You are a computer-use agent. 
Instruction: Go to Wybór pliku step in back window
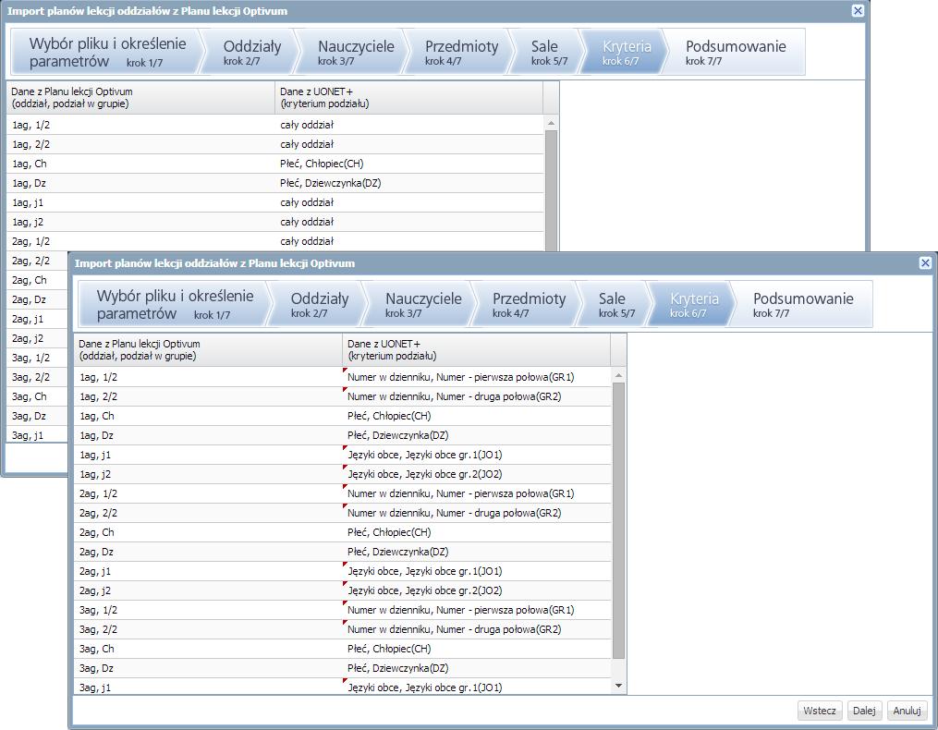[107, 52]
